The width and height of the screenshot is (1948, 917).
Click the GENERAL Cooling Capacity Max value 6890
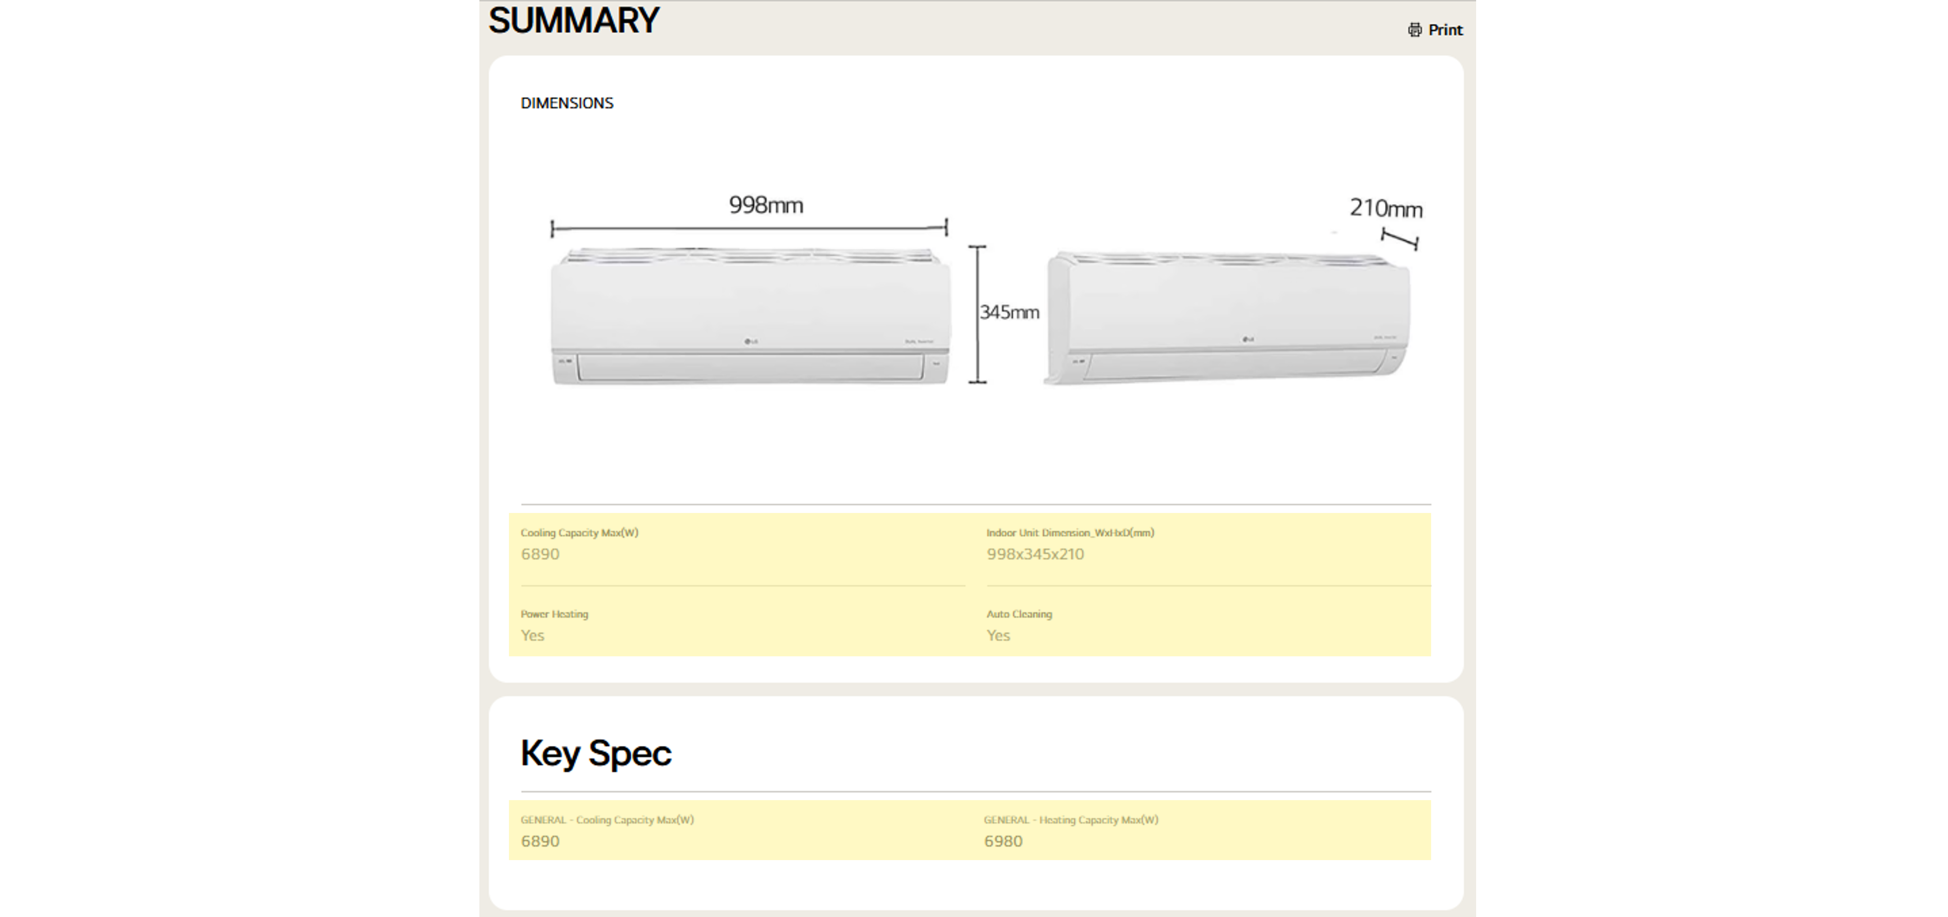(x=540, y=841)
